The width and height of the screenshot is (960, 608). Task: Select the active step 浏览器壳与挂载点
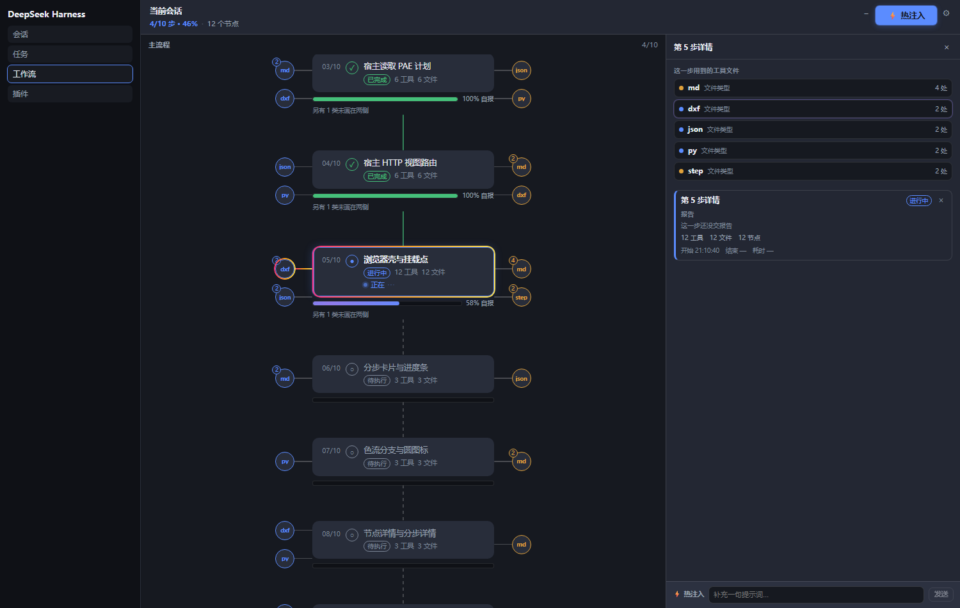403,271
